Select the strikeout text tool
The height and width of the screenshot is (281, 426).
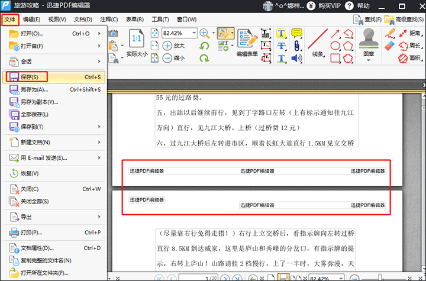click(x=281, y=46)
